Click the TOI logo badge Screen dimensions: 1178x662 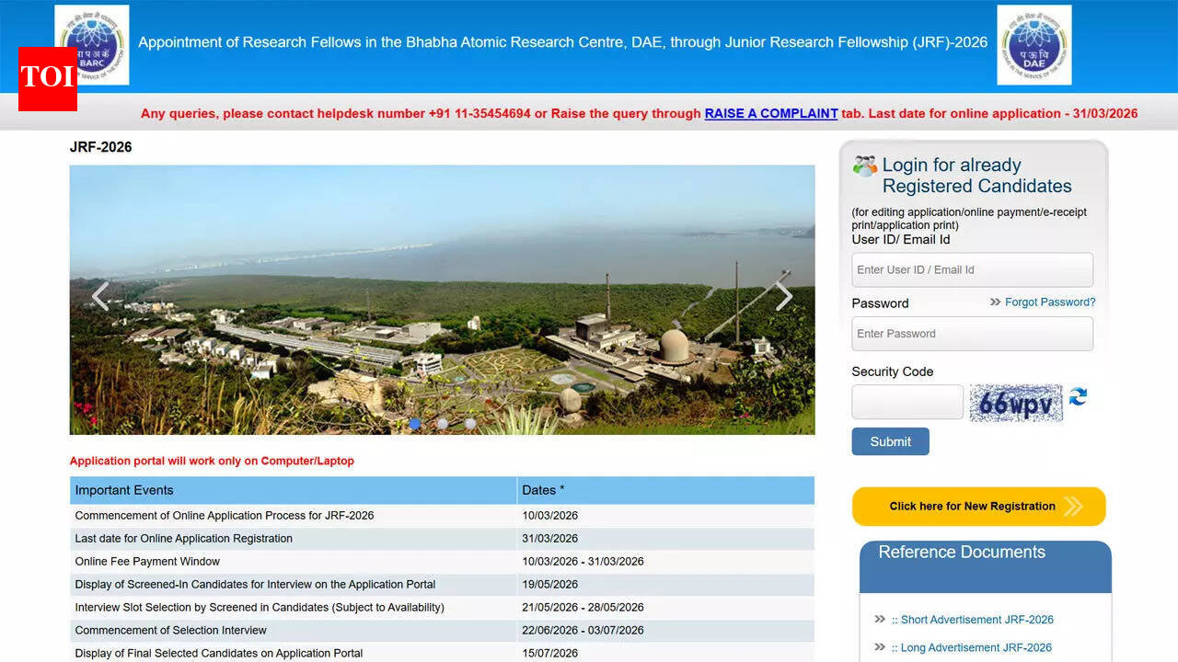(47, 78)
